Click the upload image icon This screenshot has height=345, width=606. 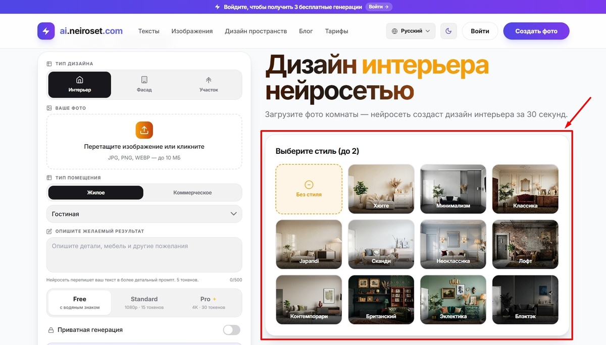click(x=144, y=130)
